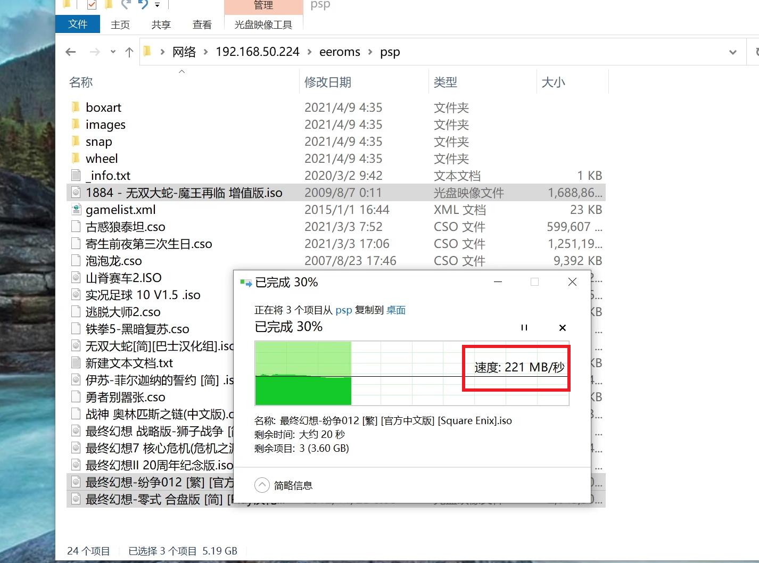Collapse copy details via 简略信息 chevron

tap(262, 485)
